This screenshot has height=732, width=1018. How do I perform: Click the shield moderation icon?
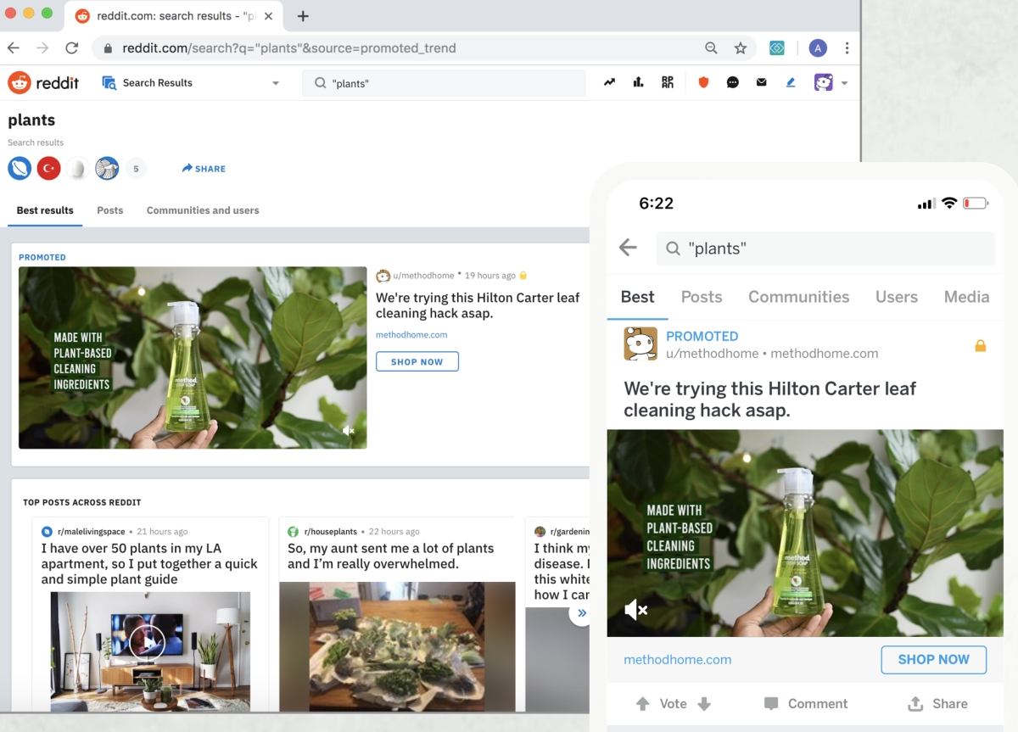[703, 82]
